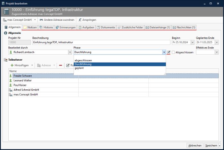Select the mas Concept GmbH participant row
Viewport: 224px width, 150px height.
click(x=114, y=94)
